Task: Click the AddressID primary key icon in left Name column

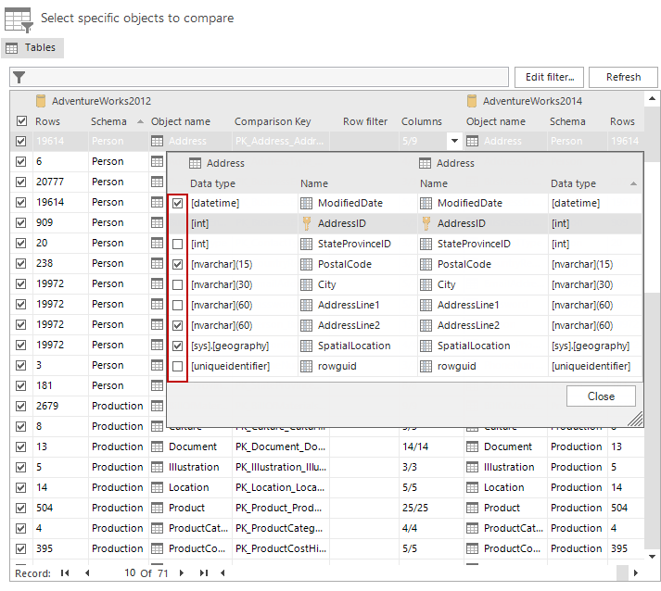Action: pyautogui.click(x=307, y=223)
